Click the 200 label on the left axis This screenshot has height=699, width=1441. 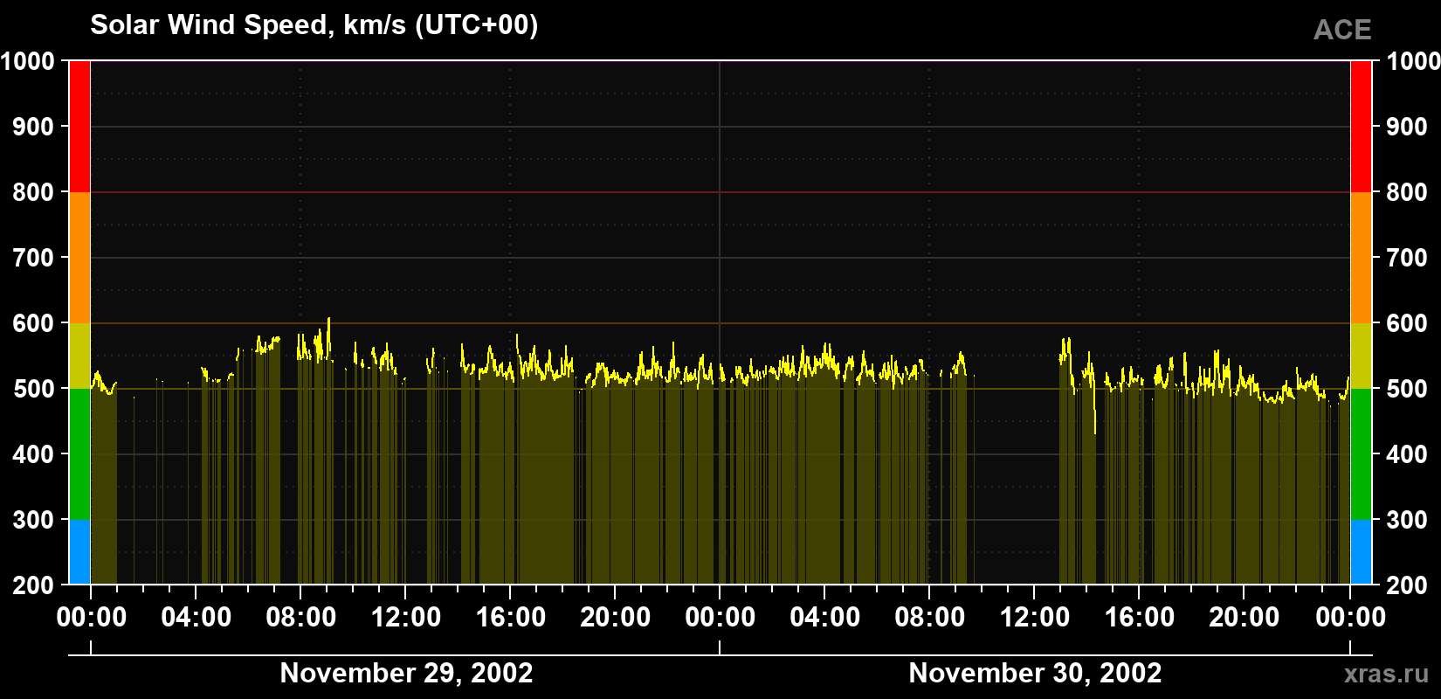[x=33, y=585]
